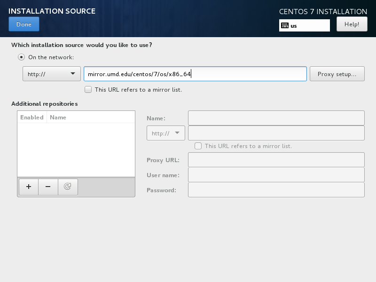The height and width of the screenshot is (282, 376).
Task: Click the minus icon to remove repository
Action: tap(48, 187)
